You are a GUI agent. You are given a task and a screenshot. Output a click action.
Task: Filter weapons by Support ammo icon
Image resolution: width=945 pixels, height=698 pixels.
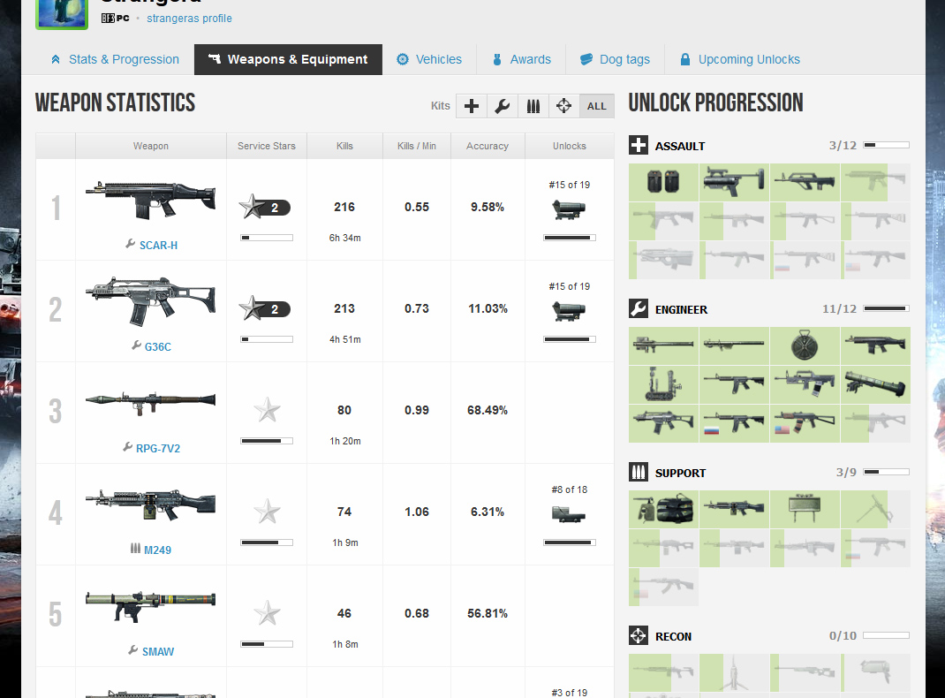coord(533,106)
